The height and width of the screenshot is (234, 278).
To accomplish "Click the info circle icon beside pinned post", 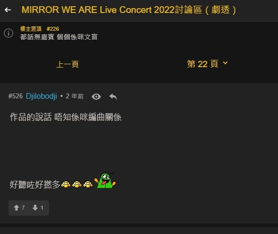I will [x=9, y=33].
